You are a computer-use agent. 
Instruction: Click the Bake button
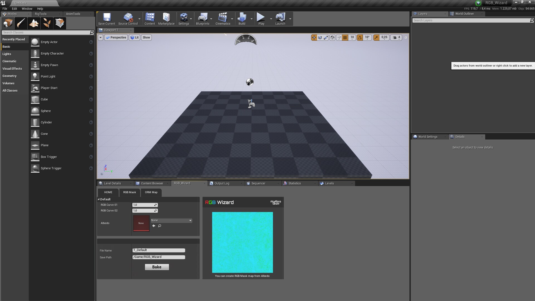click(157, 267)
